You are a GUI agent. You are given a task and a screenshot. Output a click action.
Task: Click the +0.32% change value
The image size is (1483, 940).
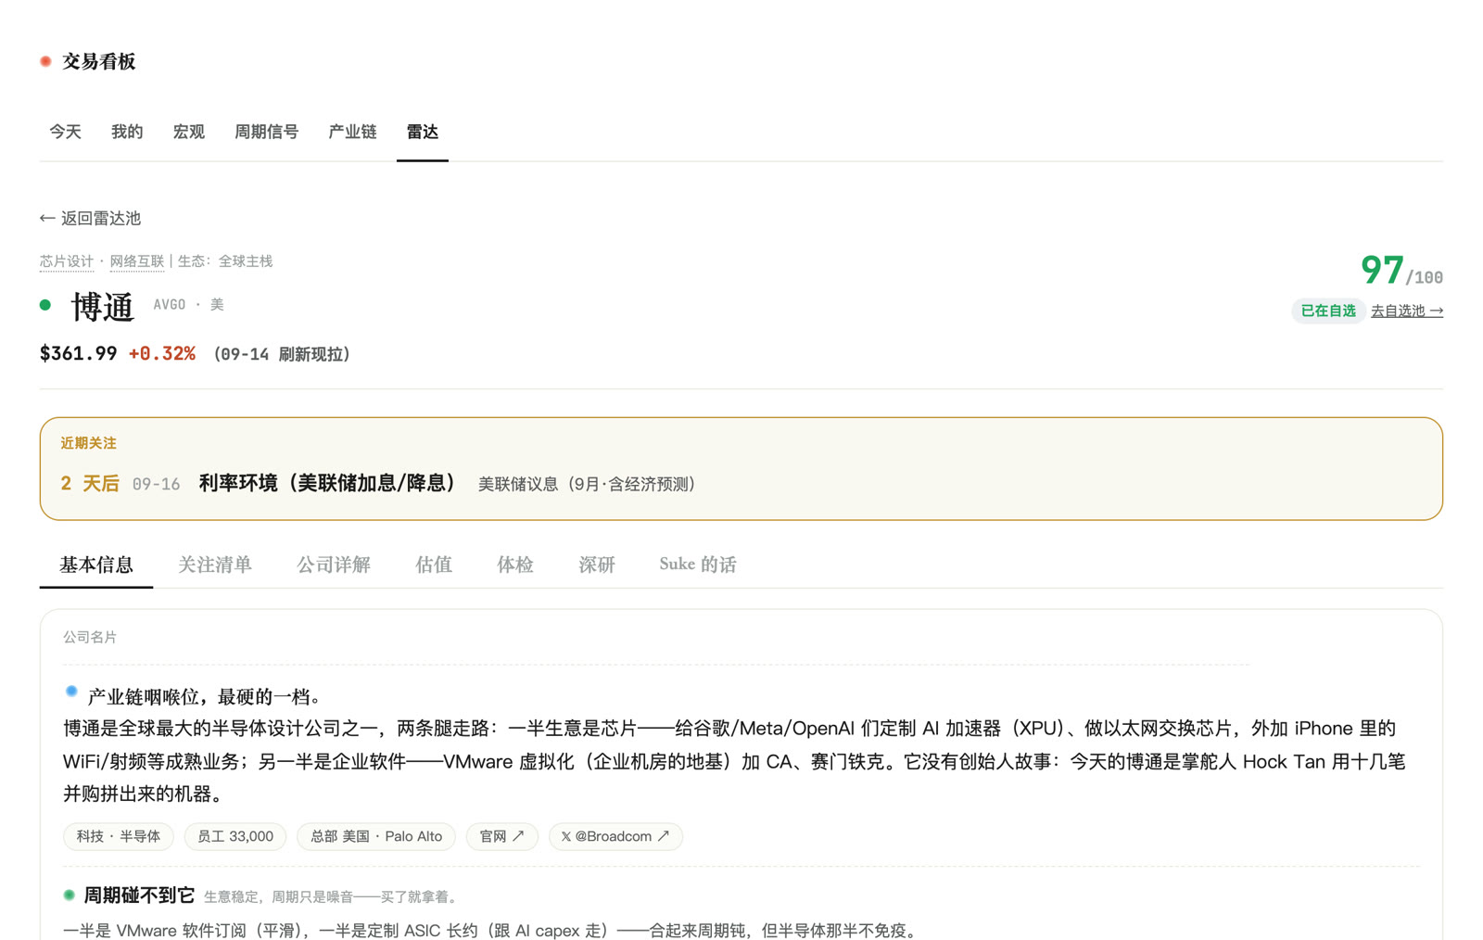(162, 353)
